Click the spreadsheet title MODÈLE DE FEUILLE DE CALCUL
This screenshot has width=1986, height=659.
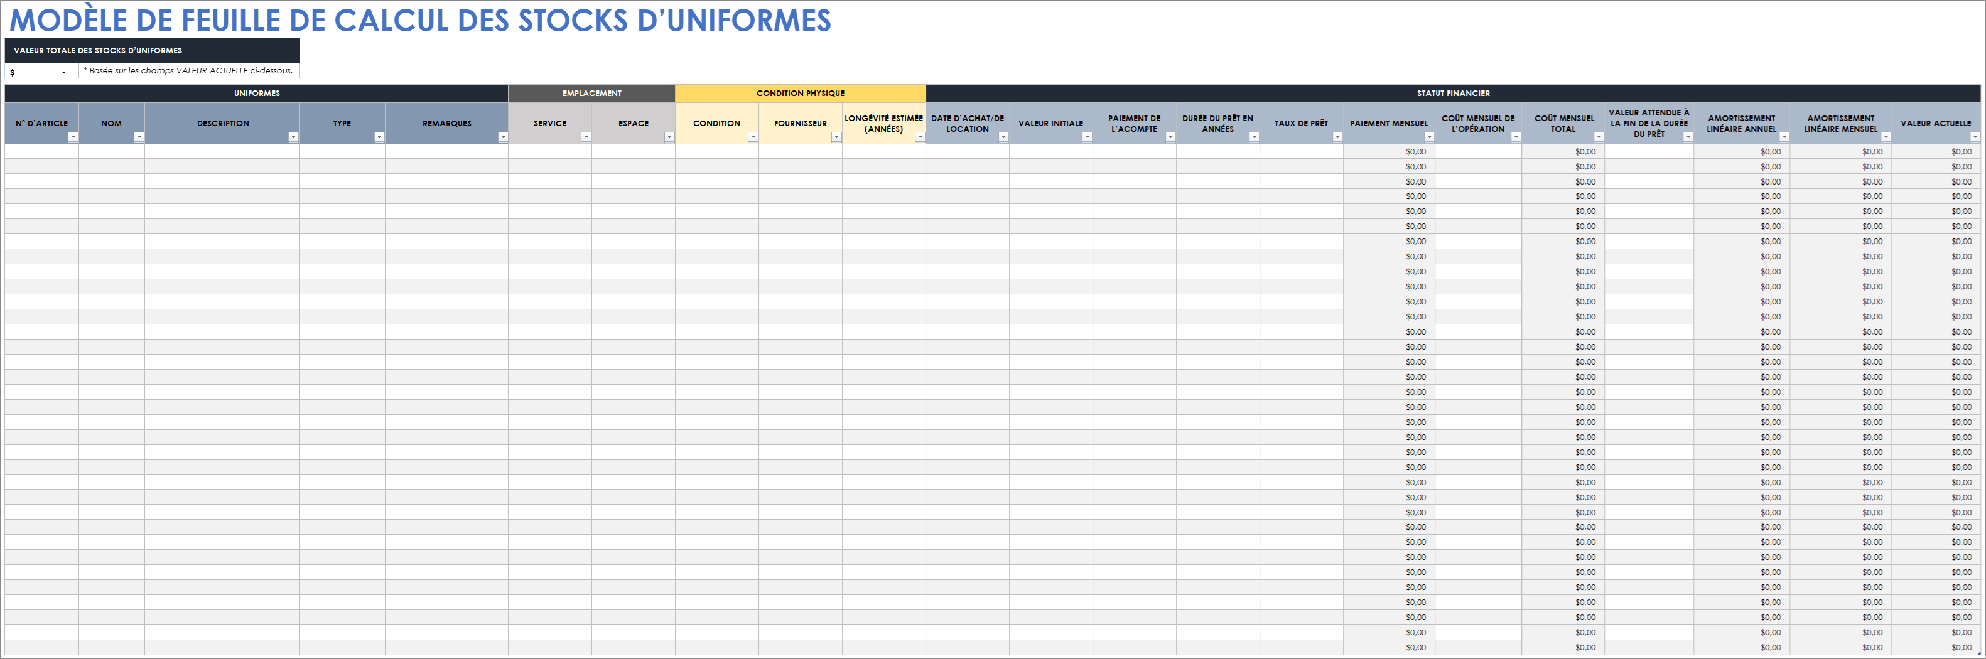[x=420, y=20]
